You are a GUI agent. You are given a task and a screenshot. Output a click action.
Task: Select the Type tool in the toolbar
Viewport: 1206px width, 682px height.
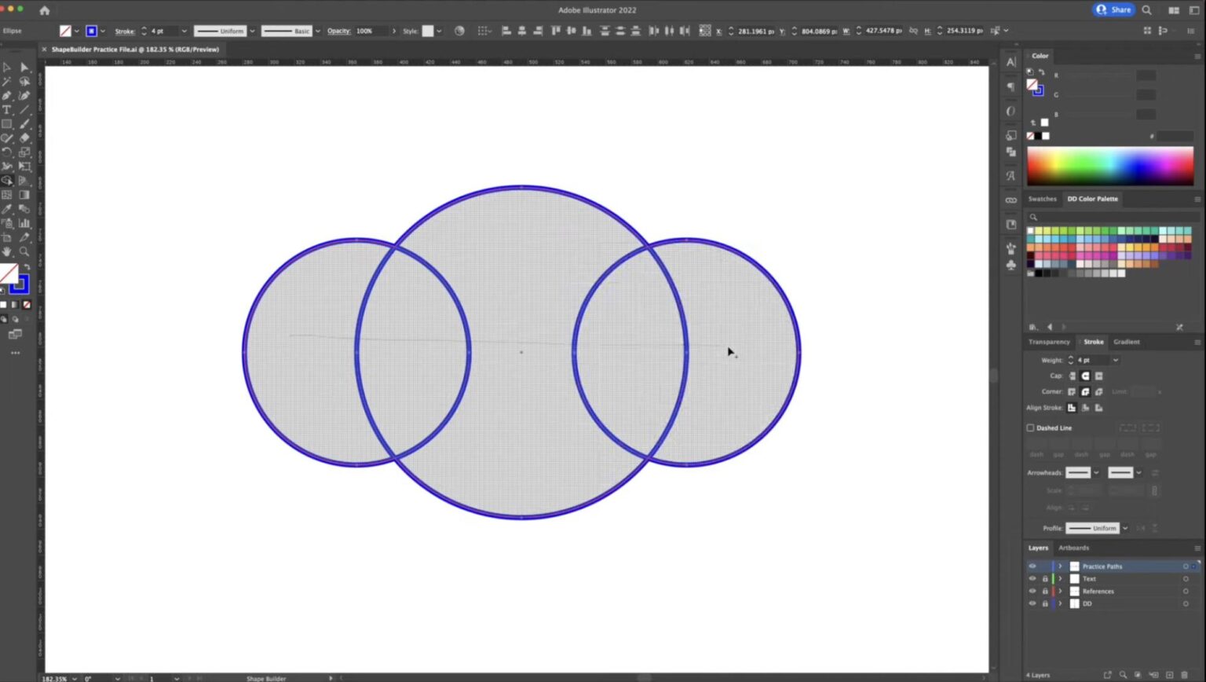point(8,109)
